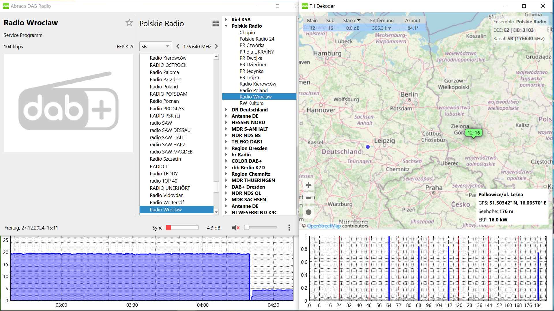
Task: Unmute audio via the speaker icon
Action: [x=236, y=228]
